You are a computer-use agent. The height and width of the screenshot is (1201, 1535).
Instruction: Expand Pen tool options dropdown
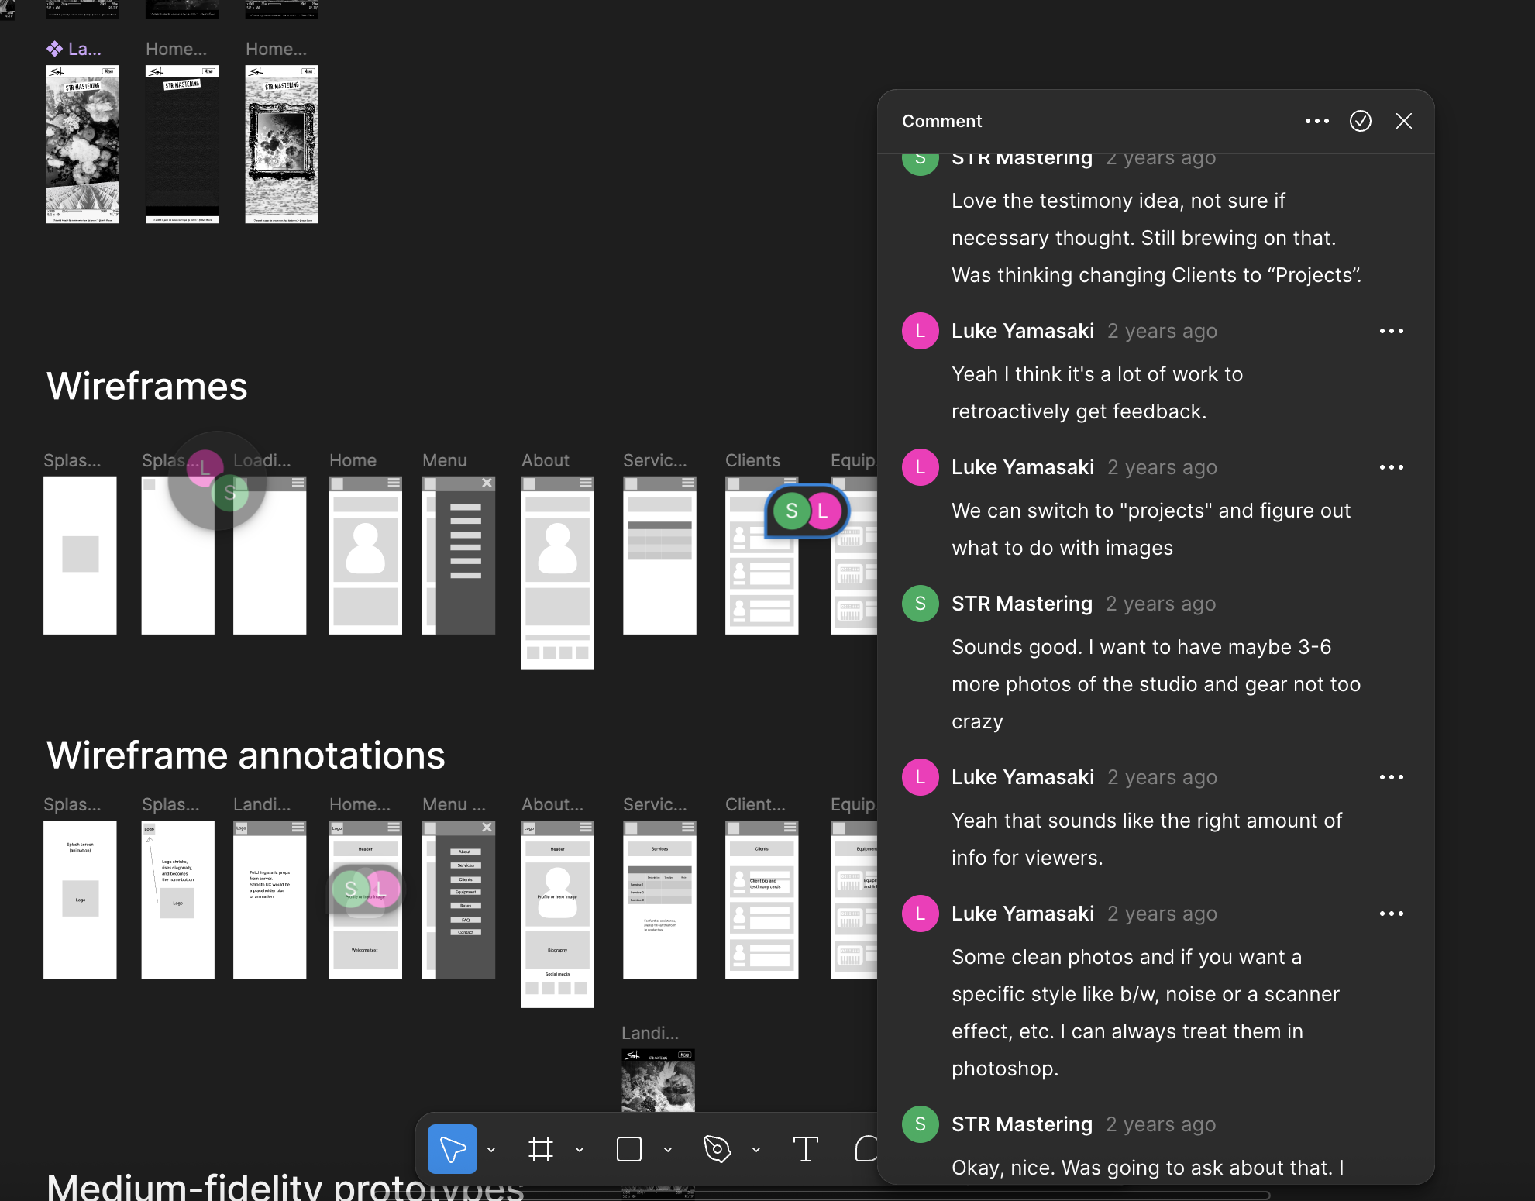pos(756,1150)
